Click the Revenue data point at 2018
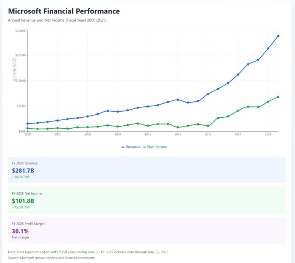 [208, 94]
